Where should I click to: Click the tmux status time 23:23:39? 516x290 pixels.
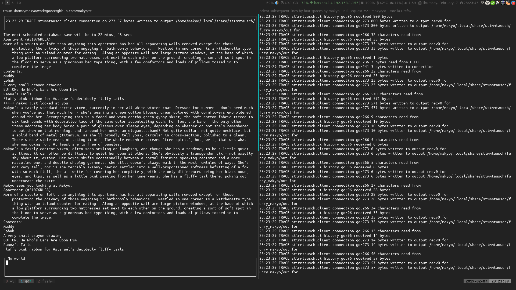click(x=500, y=281)
